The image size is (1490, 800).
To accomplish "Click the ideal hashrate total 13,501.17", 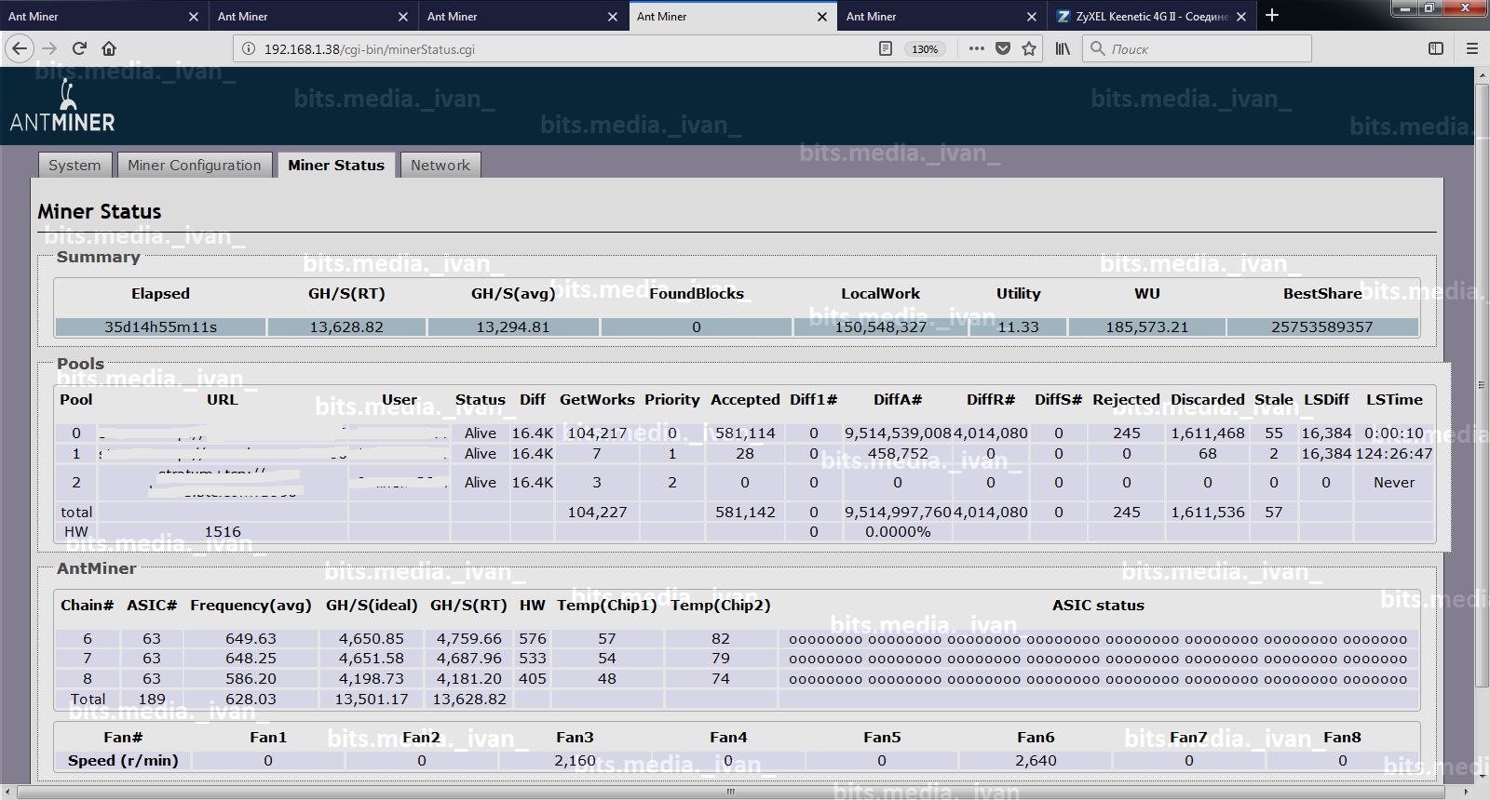I will pos(372,699).
